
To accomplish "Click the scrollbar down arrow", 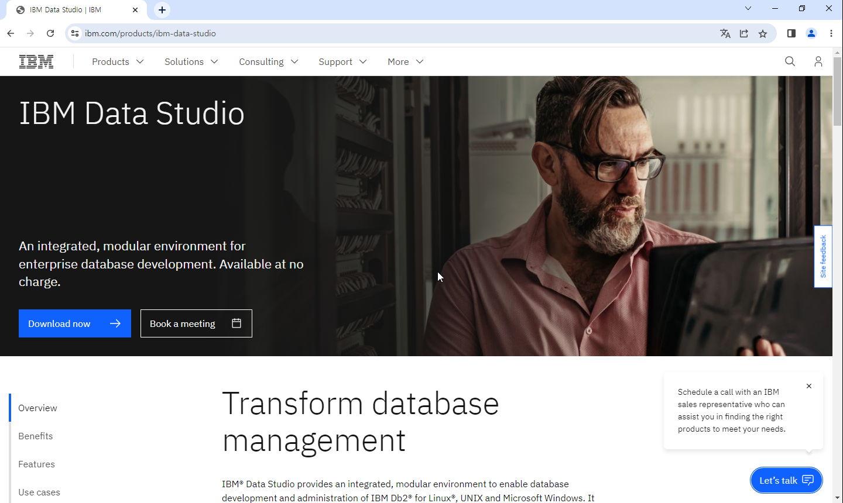I will click(838, 498).
